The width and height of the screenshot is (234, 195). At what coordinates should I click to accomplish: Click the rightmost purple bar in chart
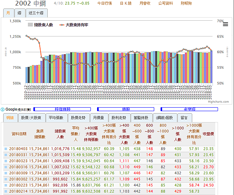(x=211, y=67)
